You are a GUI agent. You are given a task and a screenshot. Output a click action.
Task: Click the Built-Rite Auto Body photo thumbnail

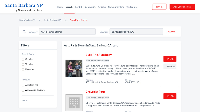coord(74,68)
